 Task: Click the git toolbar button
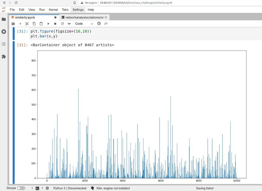[106, 24]
